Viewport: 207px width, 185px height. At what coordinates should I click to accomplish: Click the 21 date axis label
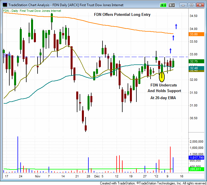pyautogui.click(x=77, y=176)
